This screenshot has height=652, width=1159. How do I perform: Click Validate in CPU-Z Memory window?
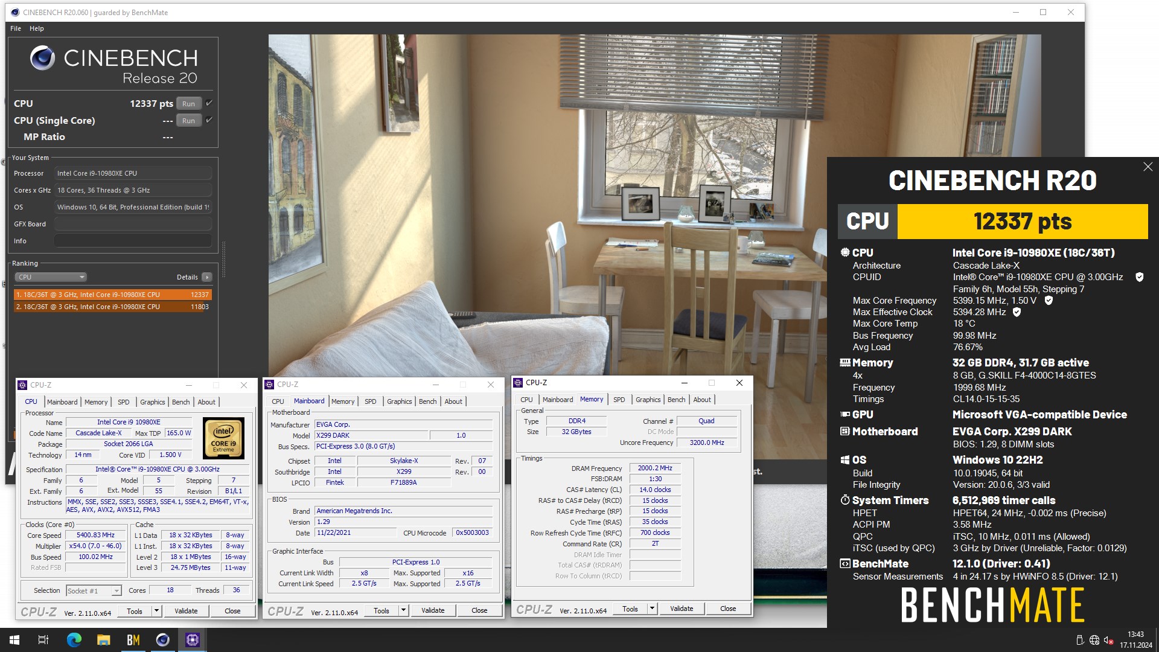[x=682, y=609]
